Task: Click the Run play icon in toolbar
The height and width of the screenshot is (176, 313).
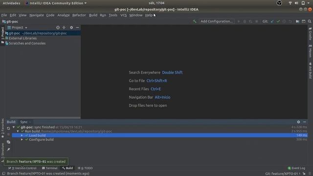Action: coord(239,22)
